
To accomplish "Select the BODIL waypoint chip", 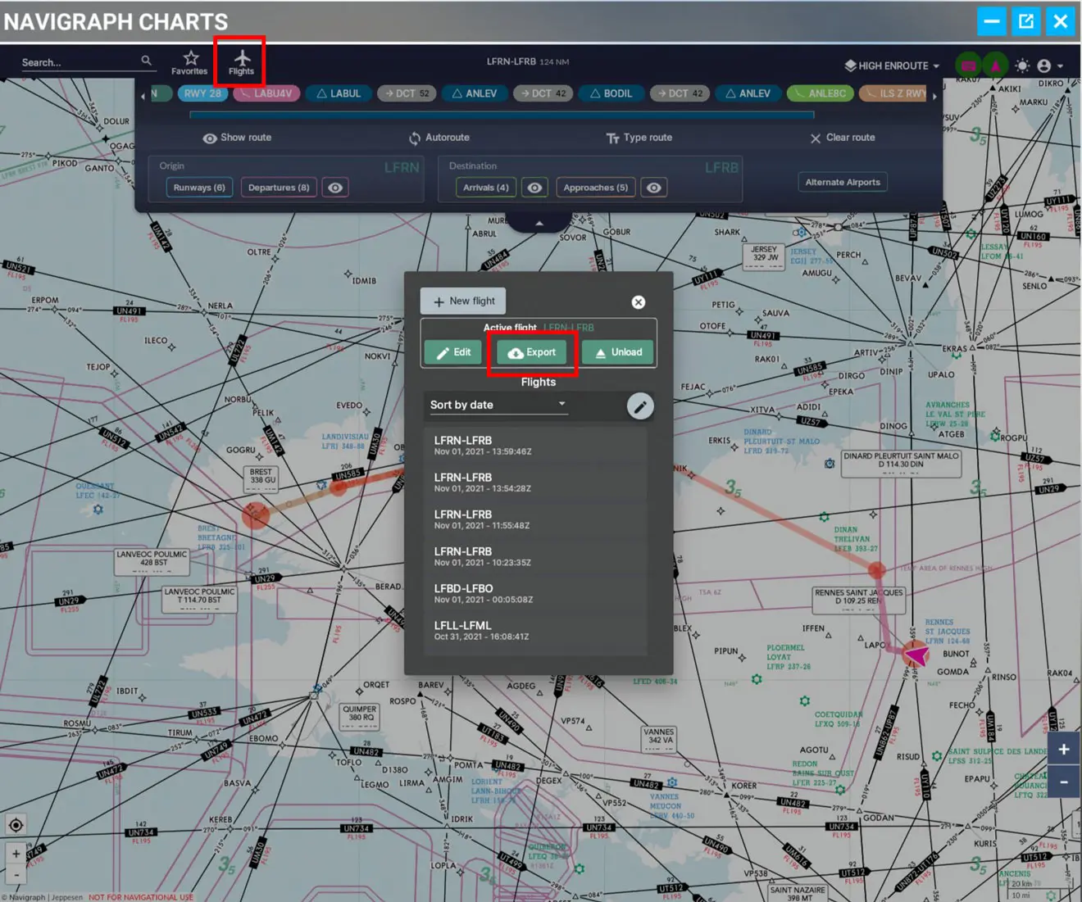I will [x=611, y=93].
